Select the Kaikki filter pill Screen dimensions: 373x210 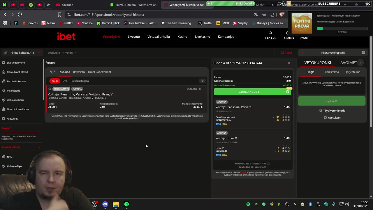55,81
